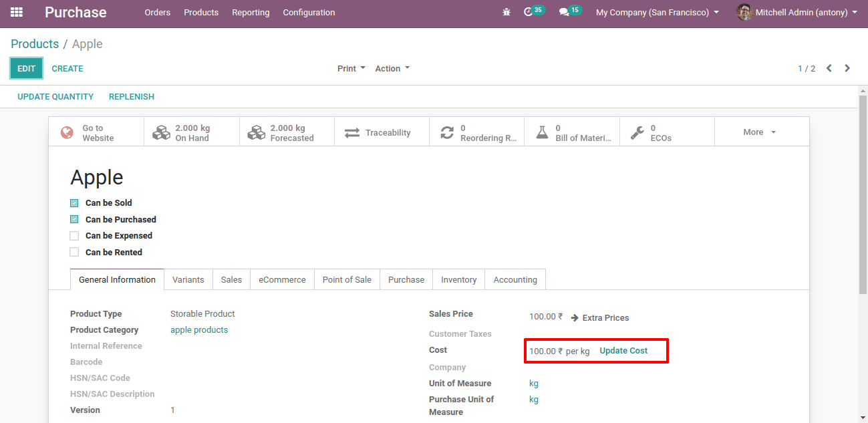Click REPLENISH button
Screen dimensions: 868x423
click(132, 96)
